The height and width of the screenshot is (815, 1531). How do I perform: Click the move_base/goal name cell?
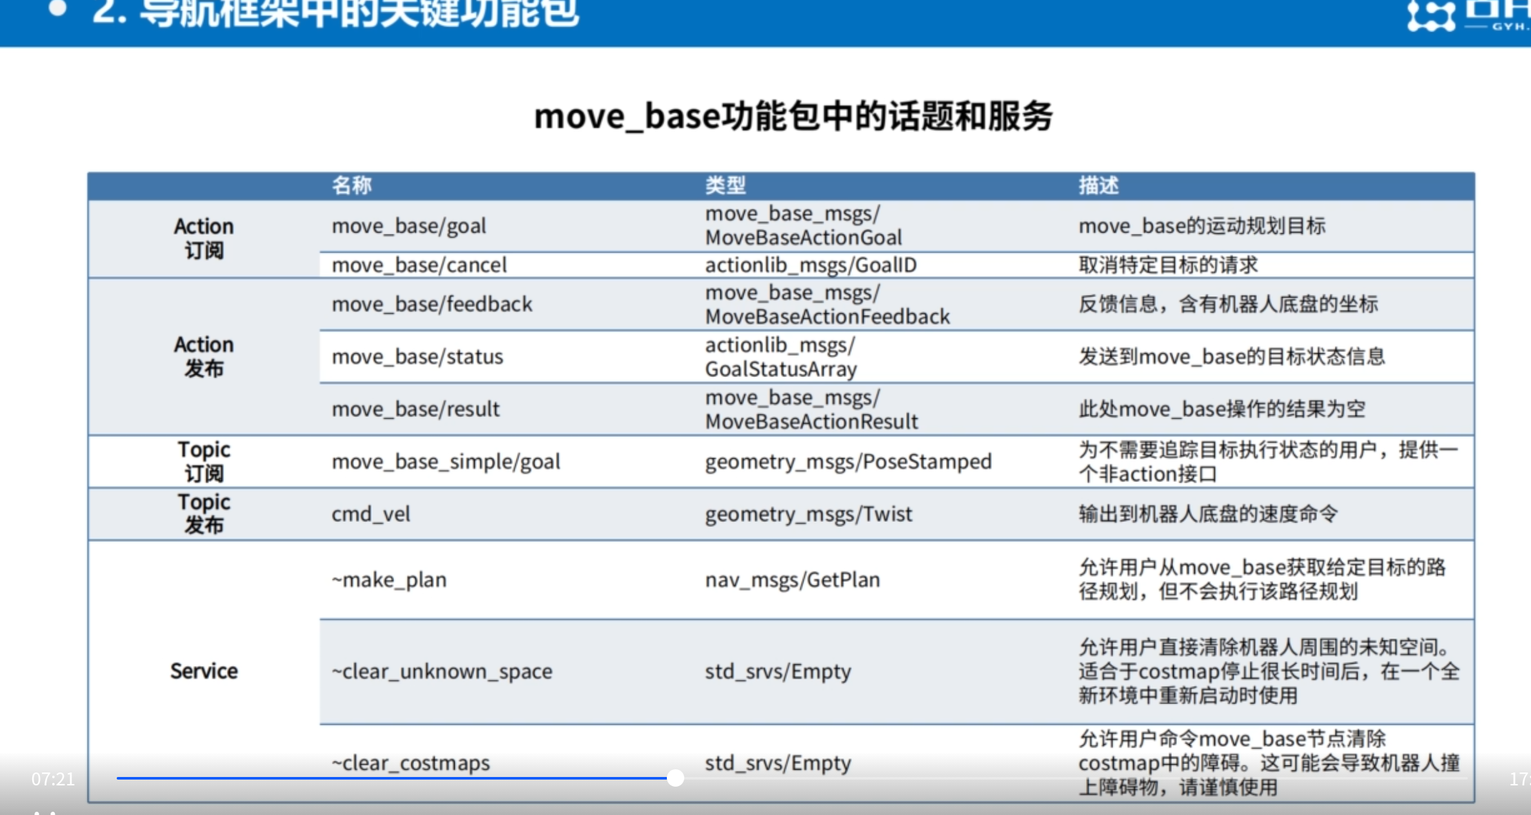[409, 226]
